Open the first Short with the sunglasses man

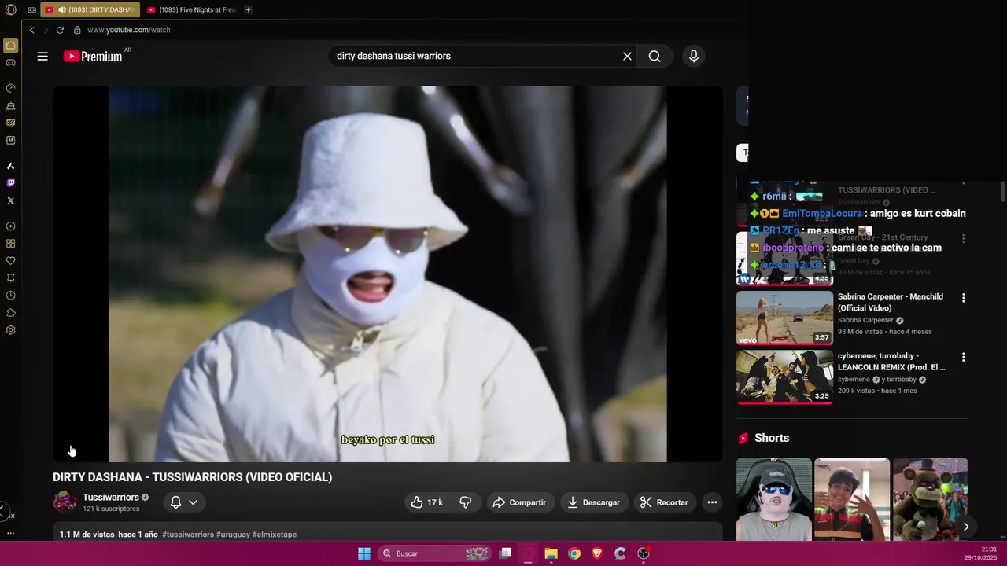774,499
